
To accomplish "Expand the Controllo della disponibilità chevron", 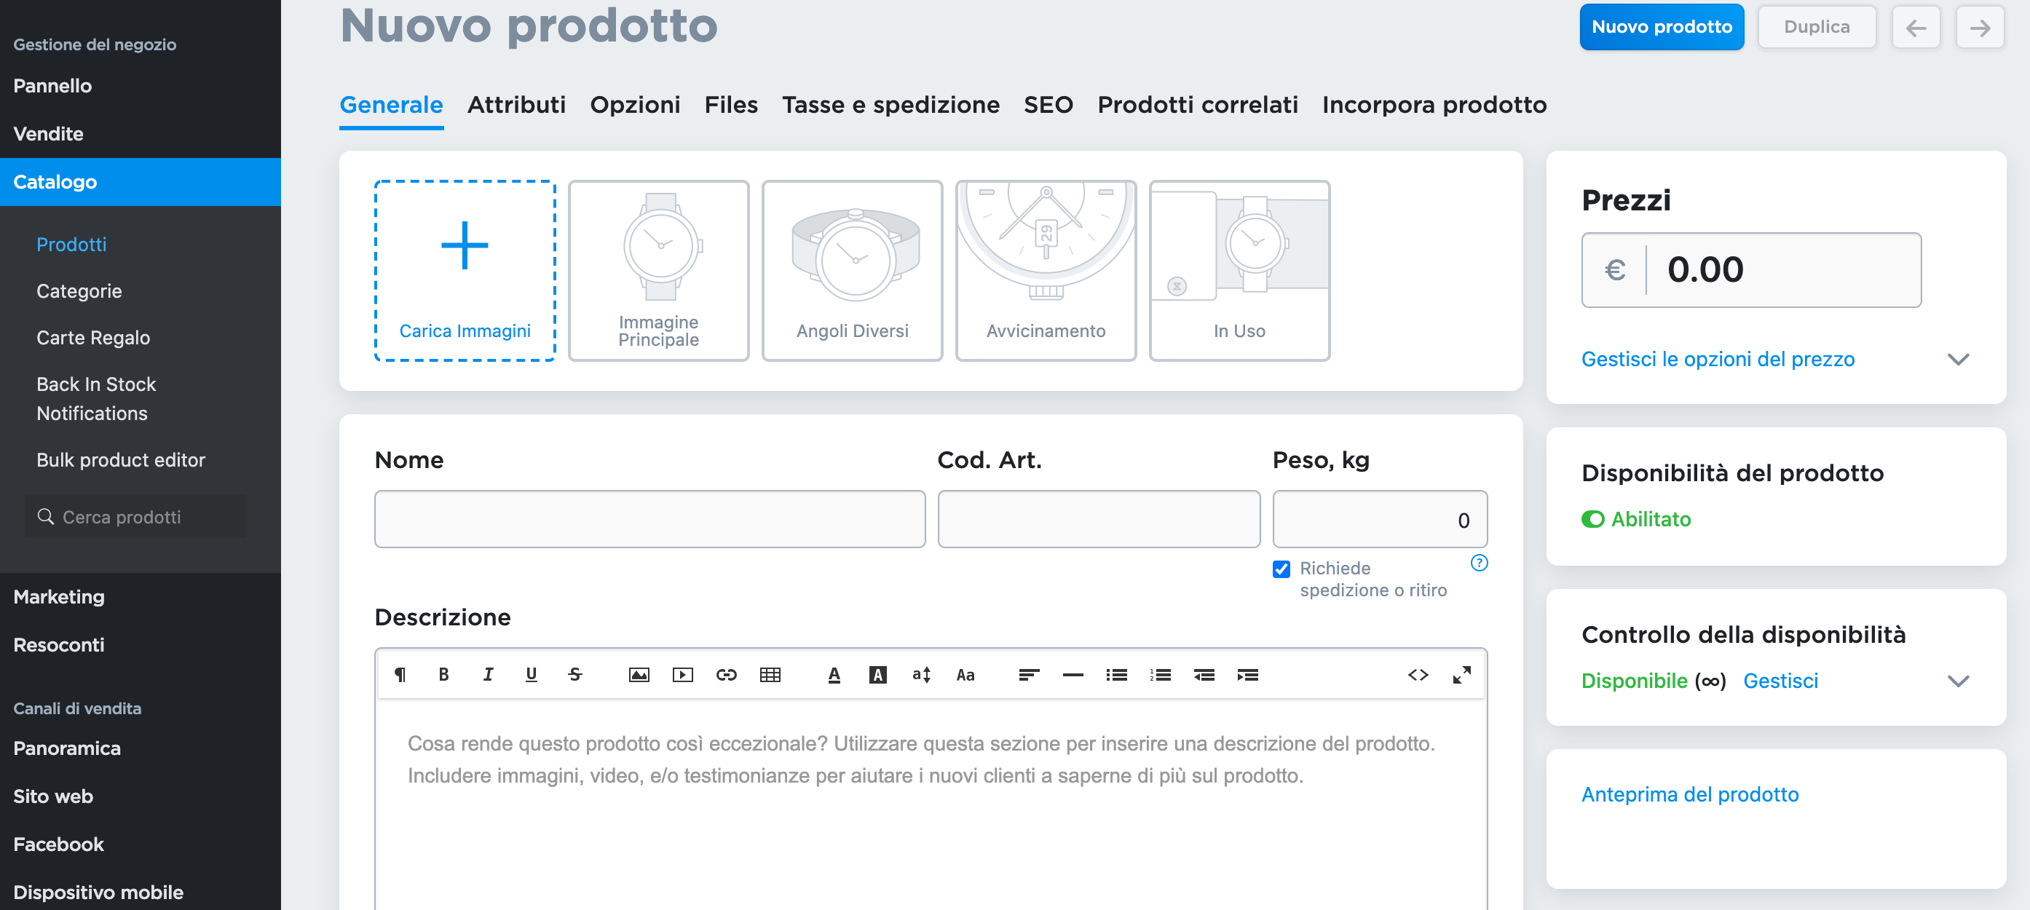I will pyautogui.click(x=1957, y=681).
